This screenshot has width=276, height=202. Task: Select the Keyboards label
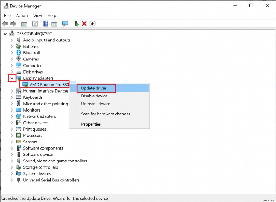click(33, 97)
